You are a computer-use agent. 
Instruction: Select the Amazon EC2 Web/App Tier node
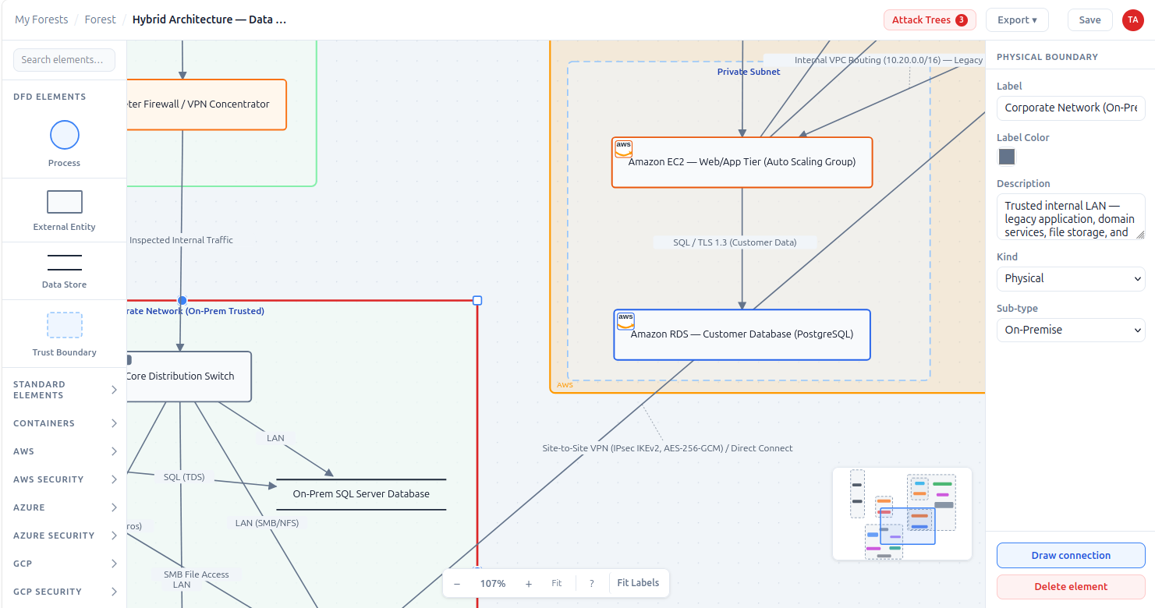(x=742, y=162)
